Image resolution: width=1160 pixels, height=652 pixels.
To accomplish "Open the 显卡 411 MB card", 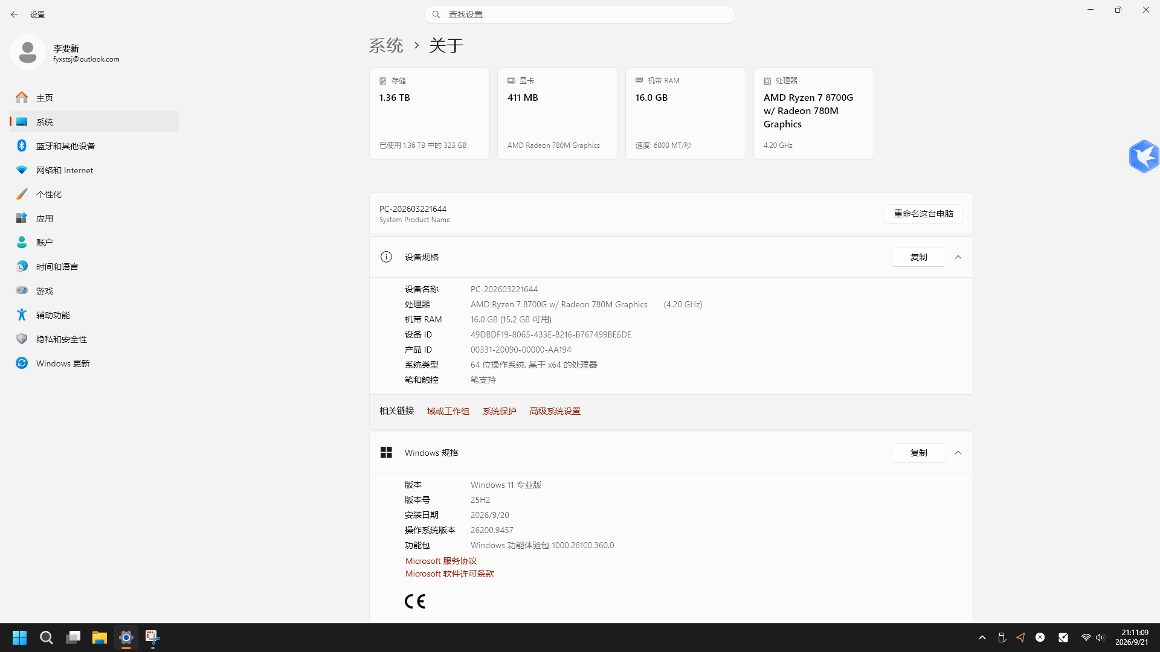I will point(558,113).
